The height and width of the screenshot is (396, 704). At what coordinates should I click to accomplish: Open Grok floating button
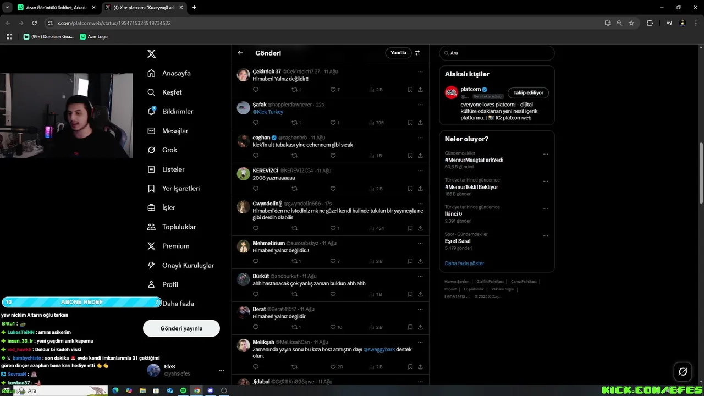pyautogui.click(x=683, y=372)
